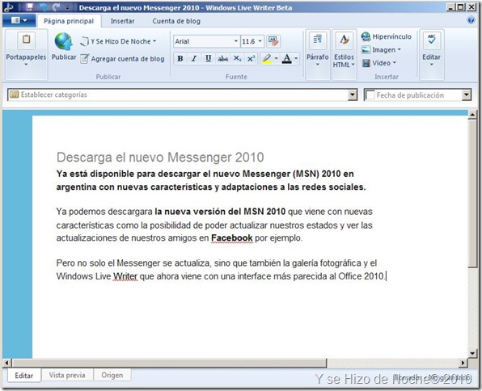This screenshot has height=391, width=482.
Task: Switch to the Editar view tab
Action: click(24, 376)
